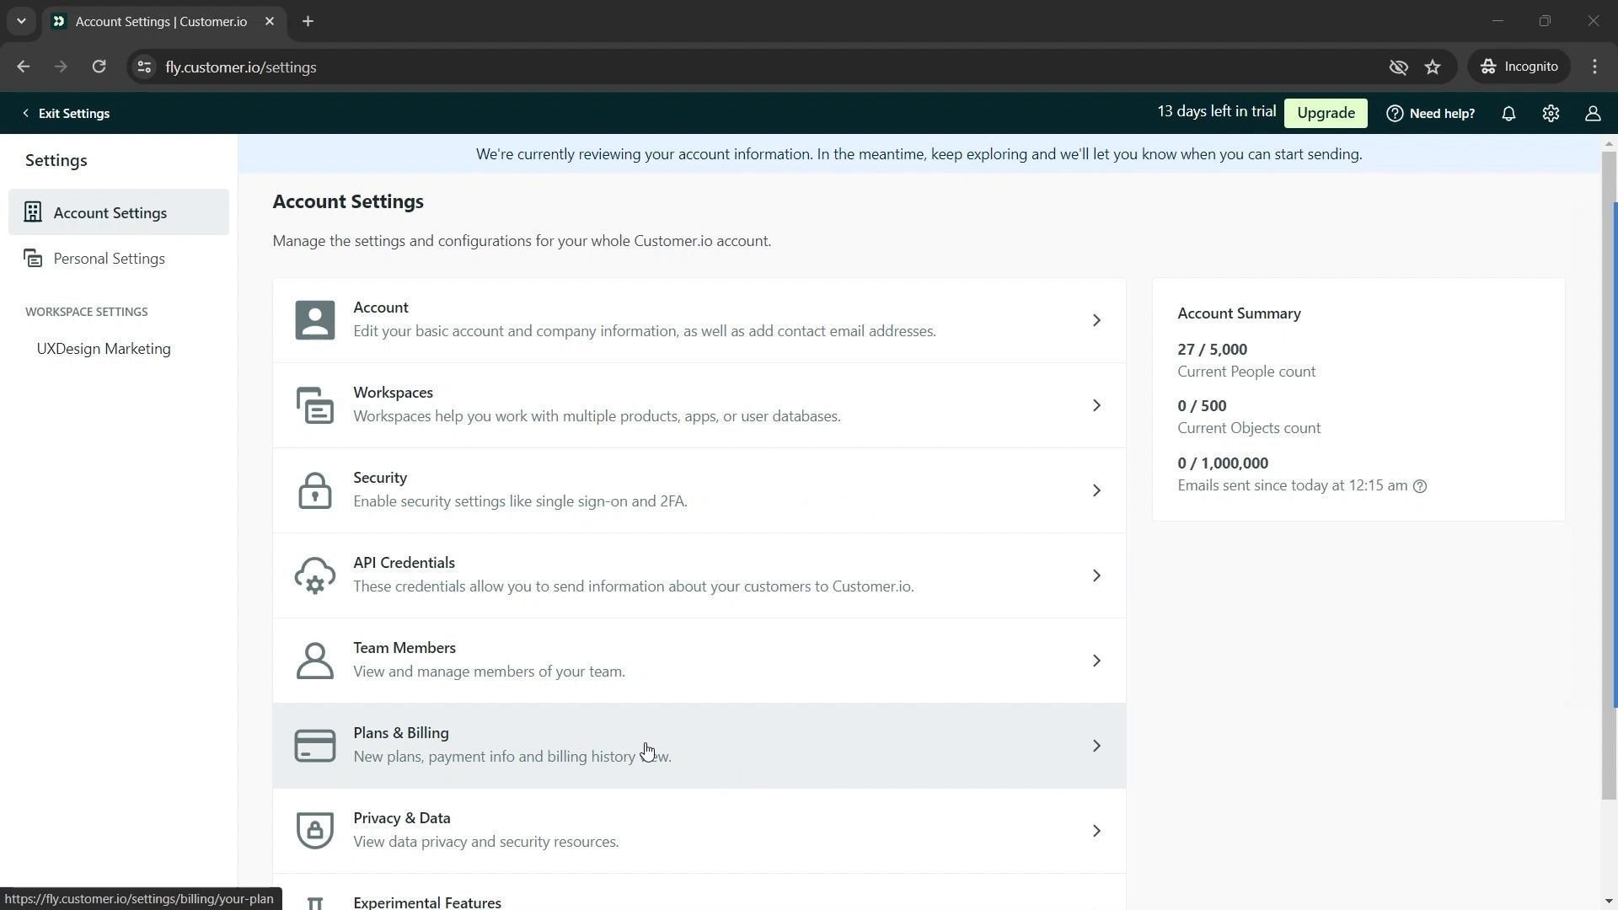Click the Security padlock icon
Image resolution: width=1618 pixels, height=910 pixels.
(314, 490)
